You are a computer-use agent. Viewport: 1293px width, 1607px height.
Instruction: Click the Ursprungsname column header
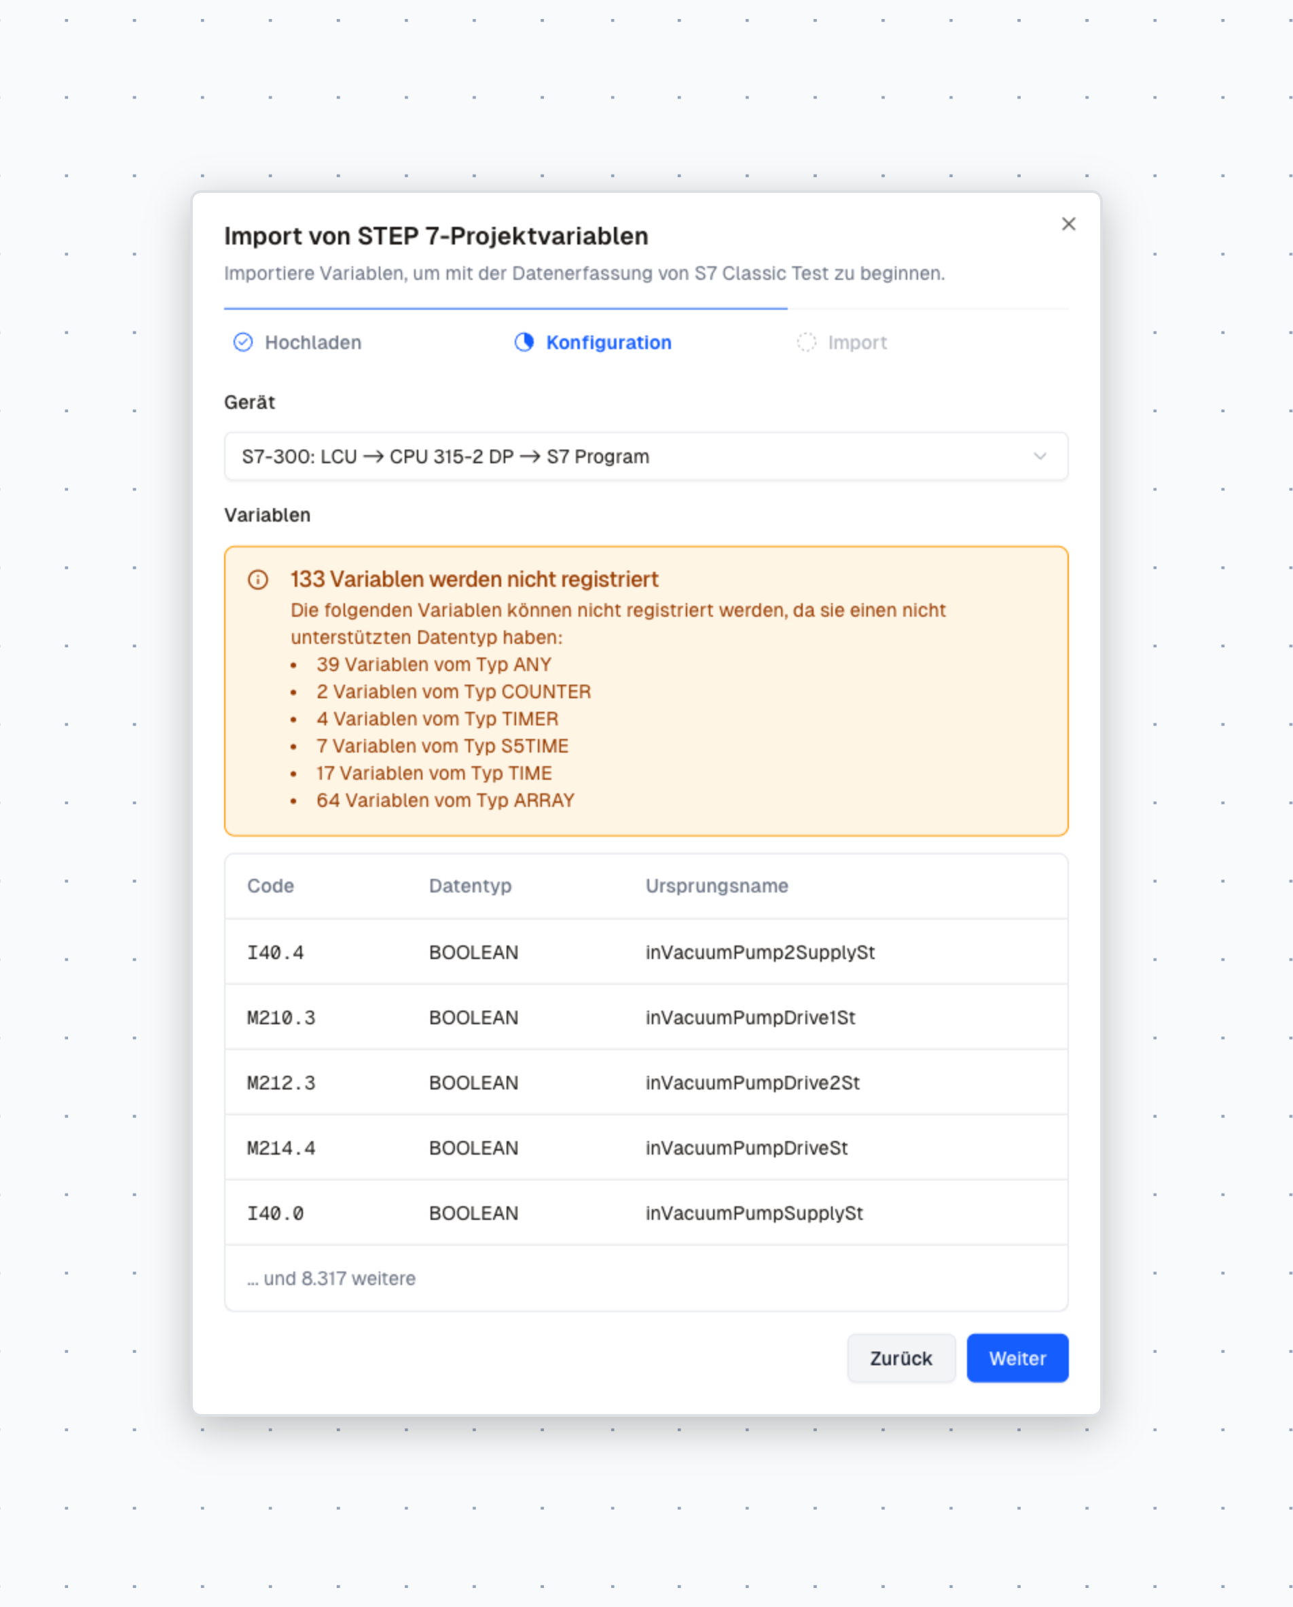coord(717,886)
